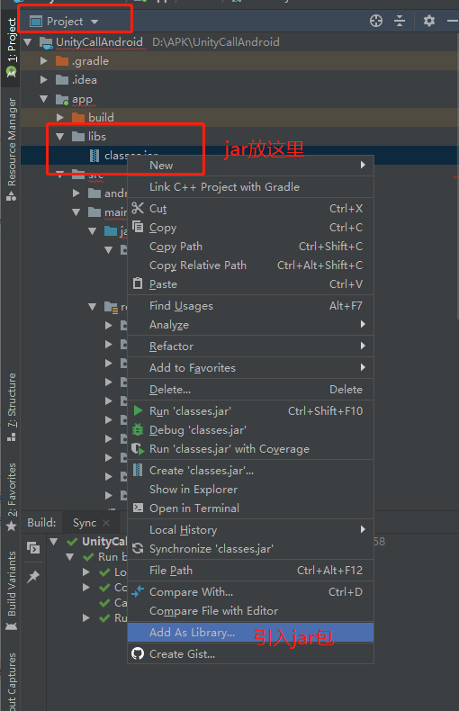Image resolution: width=459 pixels, height=711 pixels.
Task: Click Run 'classes.jar' with Coverage icon
Action: click(138, 449)
